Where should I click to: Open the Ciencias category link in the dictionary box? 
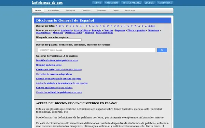108,30
